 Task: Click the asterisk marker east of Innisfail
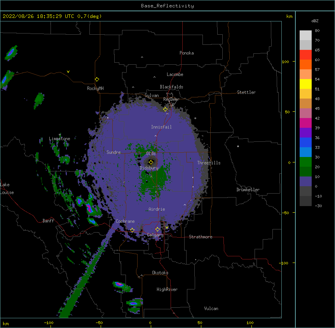coord(195,118)
